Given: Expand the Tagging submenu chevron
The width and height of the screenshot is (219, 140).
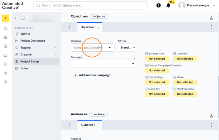Looking at the screenshot, I should point(55,48).
